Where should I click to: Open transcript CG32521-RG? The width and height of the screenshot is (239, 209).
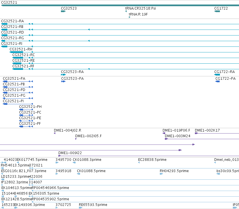pyautogui.click(x=13, y=38)
